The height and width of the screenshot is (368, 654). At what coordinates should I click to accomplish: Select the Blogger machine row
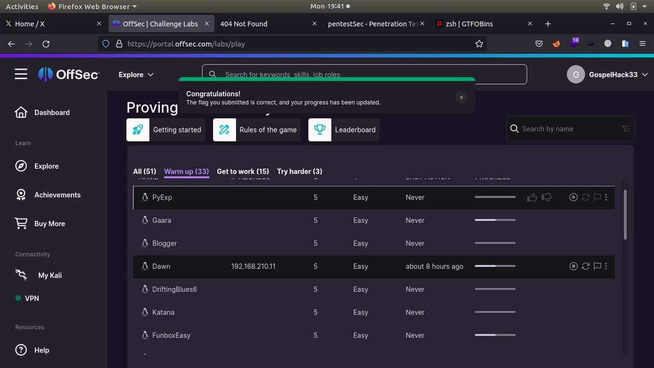374,243
